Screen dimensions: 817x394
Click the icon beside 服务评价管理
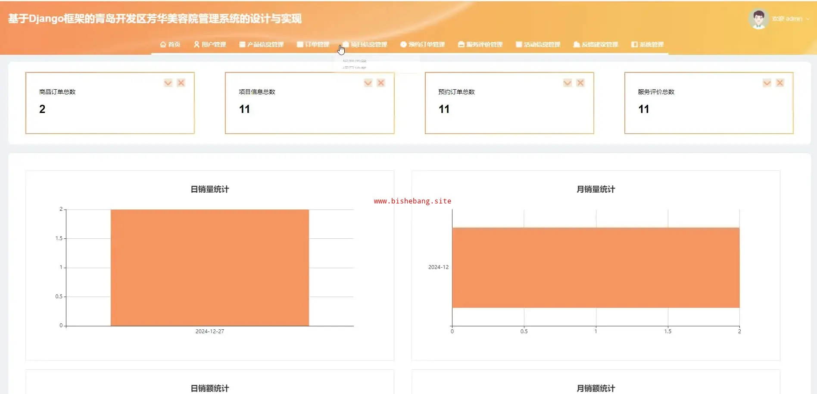(x=461, y=44)
